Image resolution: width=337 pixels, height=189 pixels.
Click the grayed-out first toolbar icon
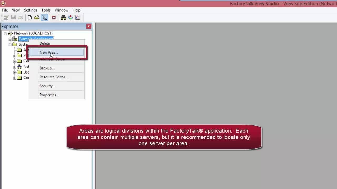(x=6, y=18)
